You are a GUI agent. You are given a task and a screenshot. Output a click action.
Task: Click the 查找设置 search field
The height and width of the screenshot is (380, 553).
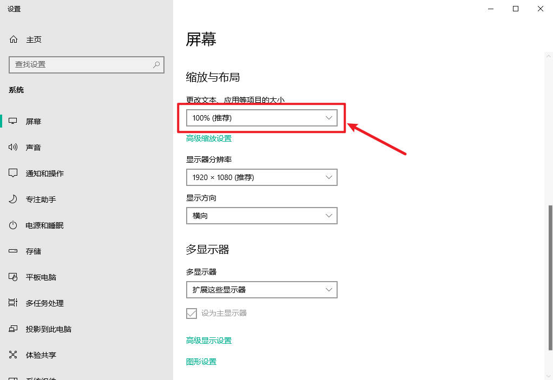coord(87,65)
